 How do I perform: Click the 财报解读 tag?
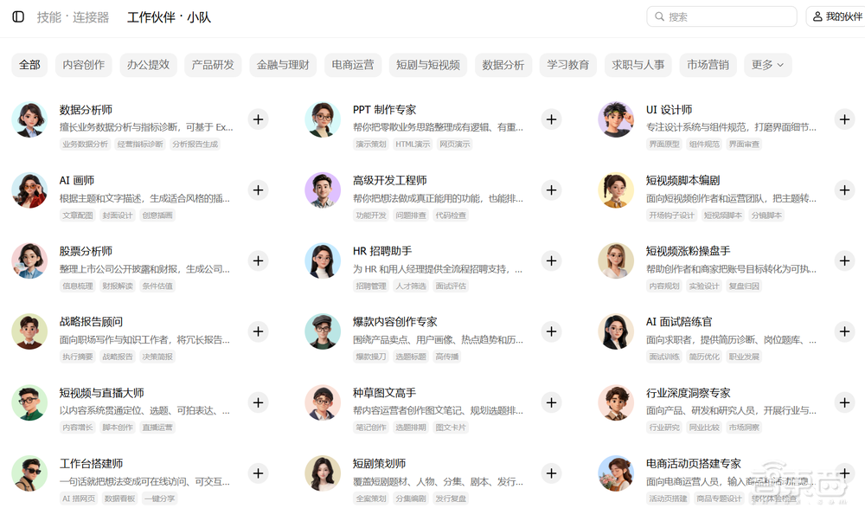(118, 286)
